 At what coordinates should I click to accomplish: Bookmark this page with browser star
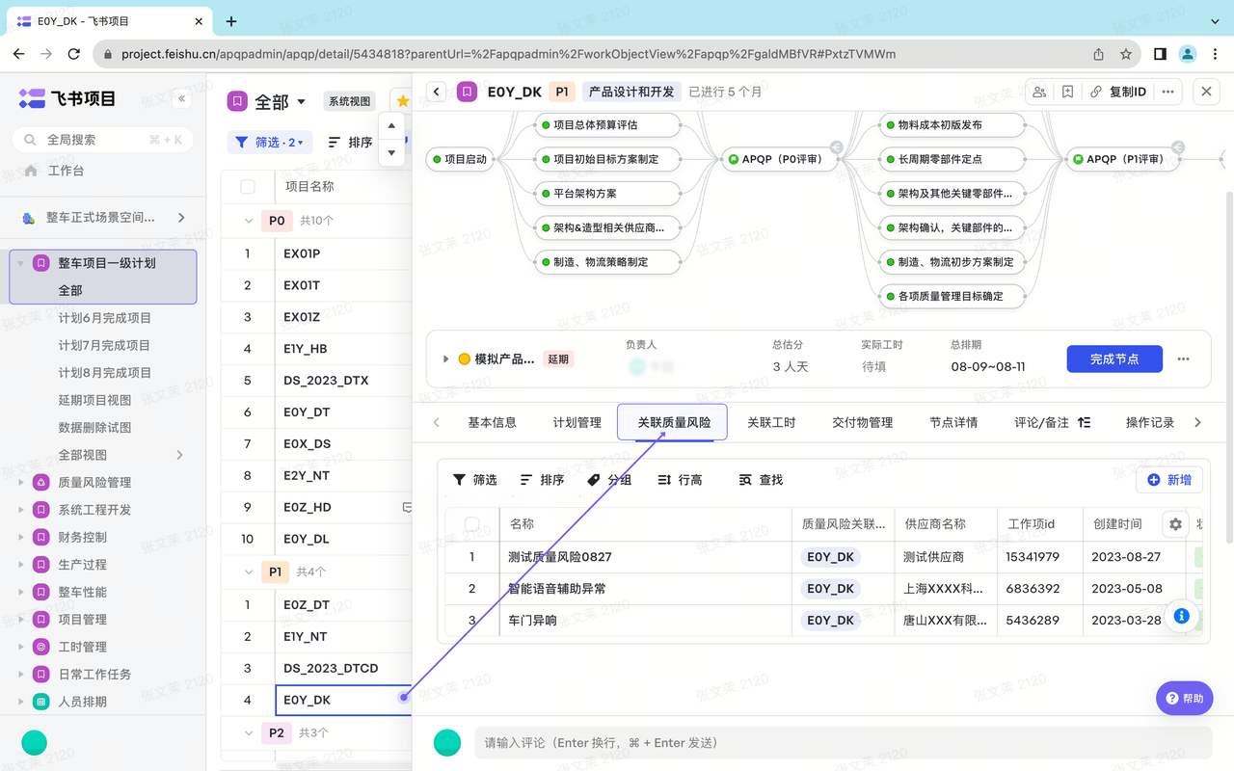(1126, 54)
